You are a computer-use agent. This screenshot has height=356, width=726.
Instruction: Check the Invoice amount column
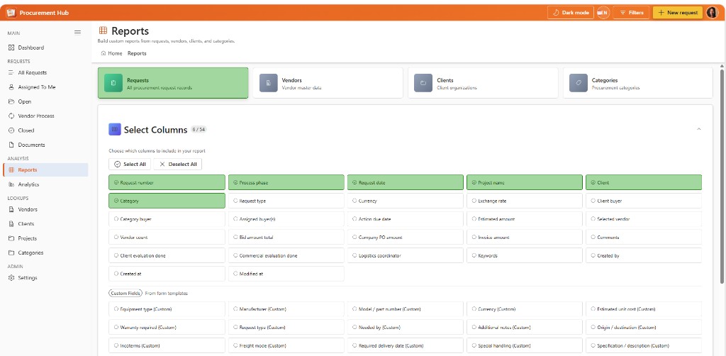[x=525, y=237]
